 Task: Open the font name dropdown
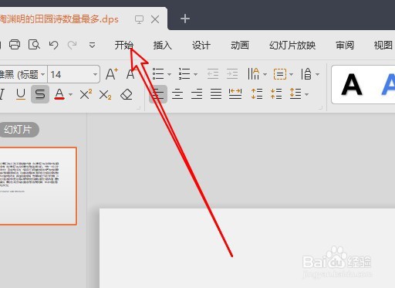43,74
